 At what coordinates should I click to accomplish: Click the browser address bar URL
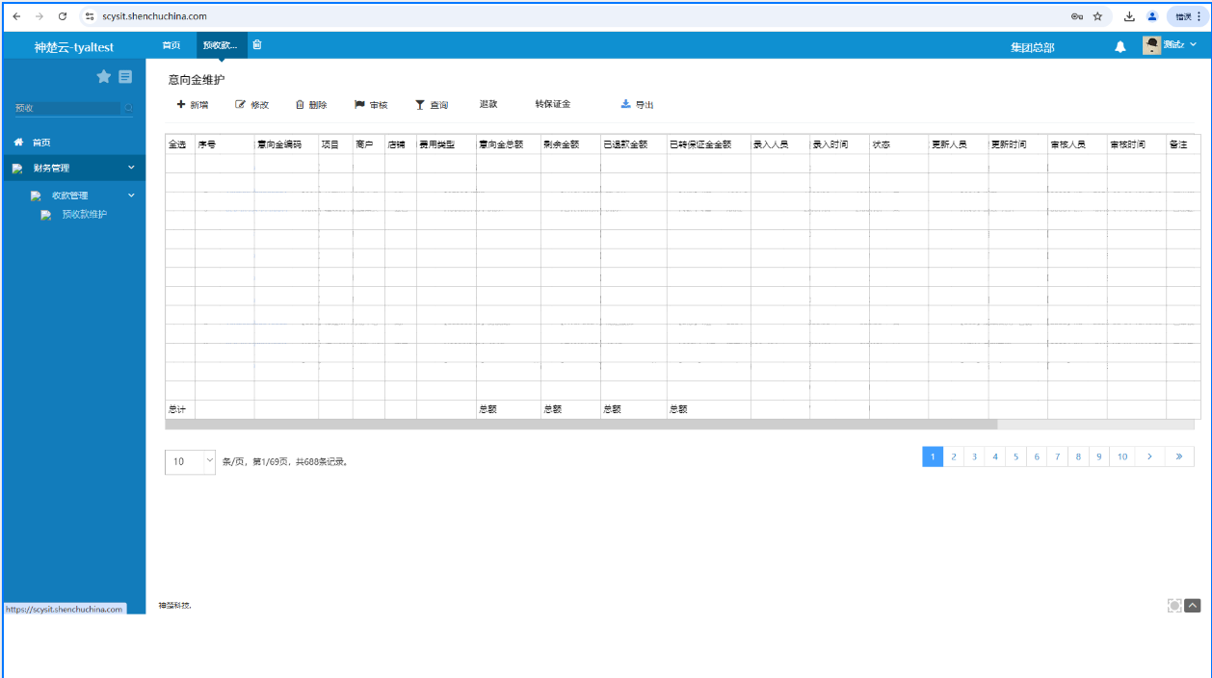pos(154,16)
